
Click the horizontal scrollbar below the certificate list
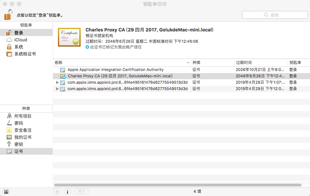point(177,185)
